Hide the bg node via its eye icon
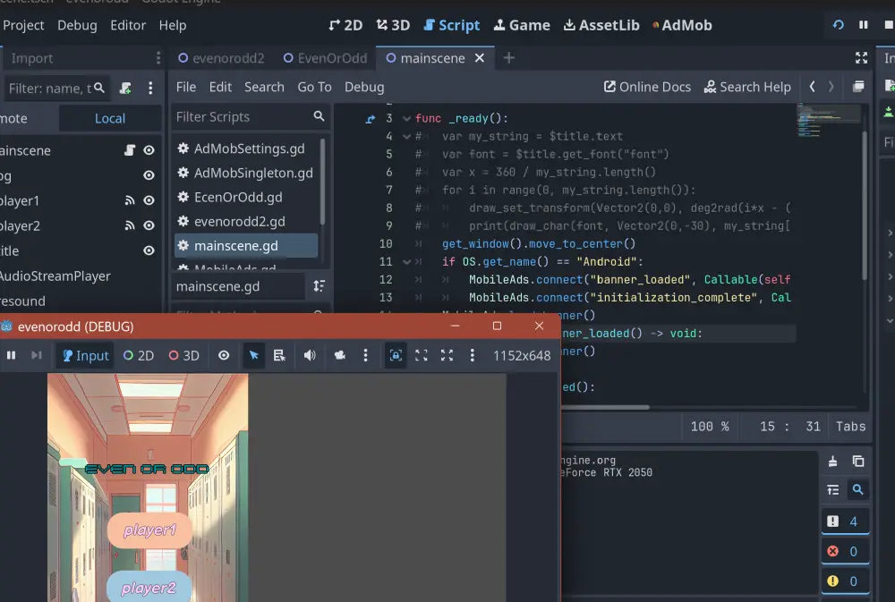 149,175
